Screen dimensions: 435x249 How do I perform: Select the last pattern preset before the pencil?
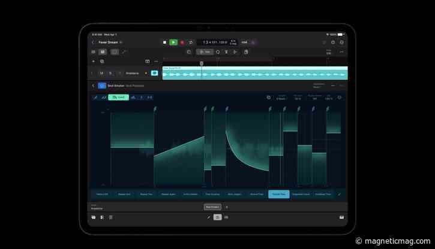point(323,194)
